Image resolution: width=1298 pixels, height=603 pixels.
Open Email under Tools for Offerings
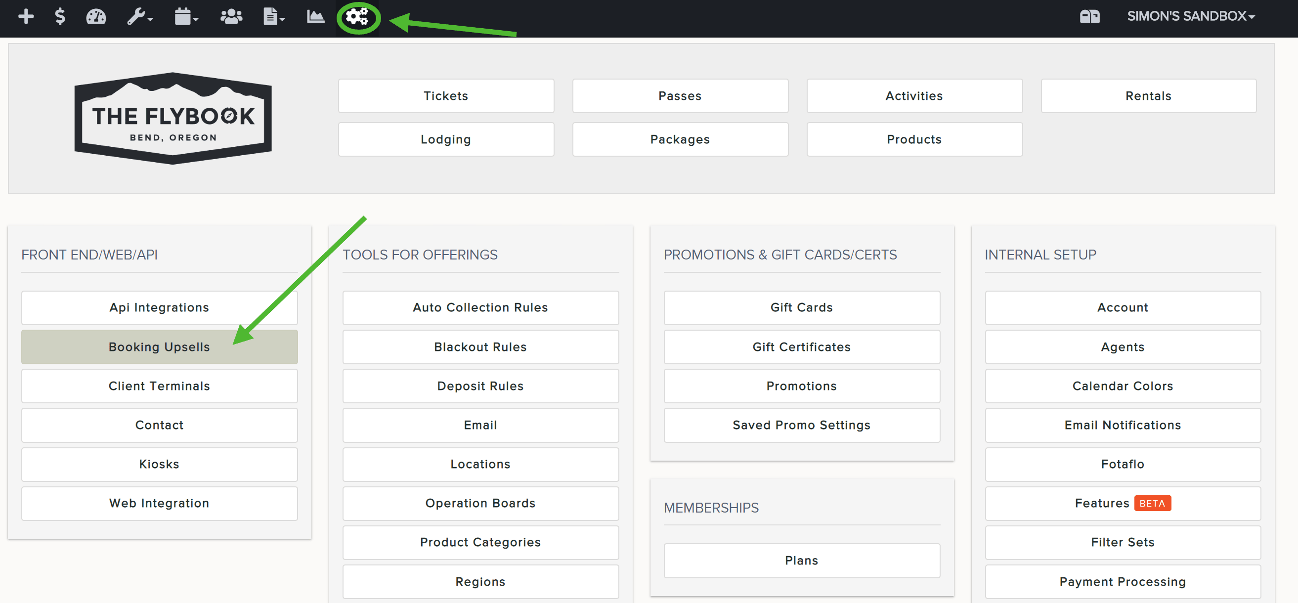coord(481,425)
